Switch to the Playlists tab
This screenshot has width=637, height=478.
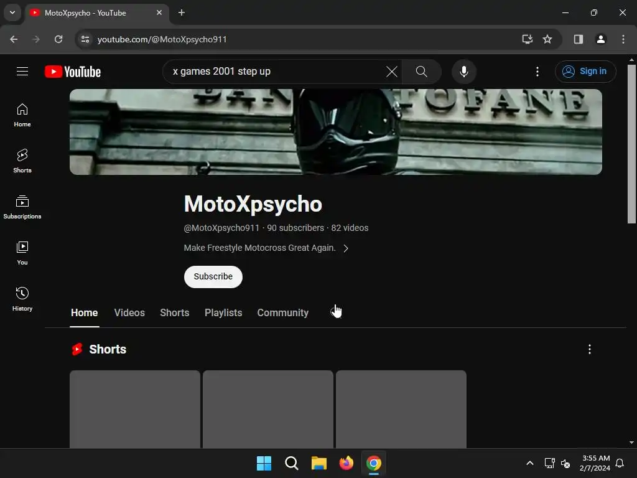click(223, 312)
